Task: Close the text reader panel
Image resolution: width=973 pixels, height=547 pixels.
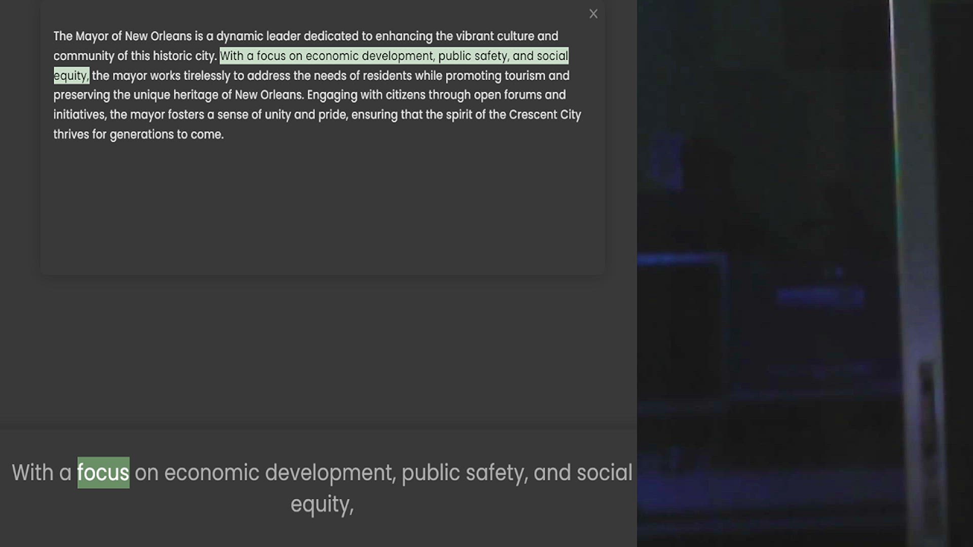Action: coord(593,14)
